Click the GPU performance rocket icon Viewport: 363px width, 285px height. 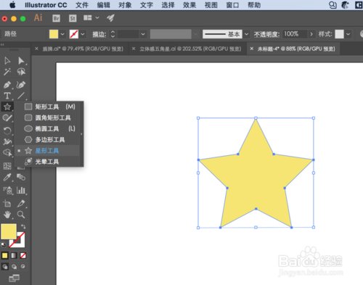110,18
